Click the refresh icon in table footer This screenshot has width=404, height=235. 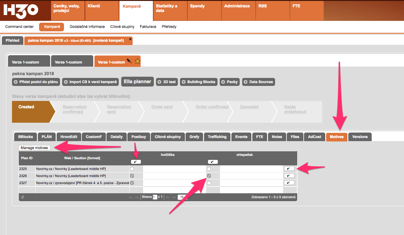(23, 197)
